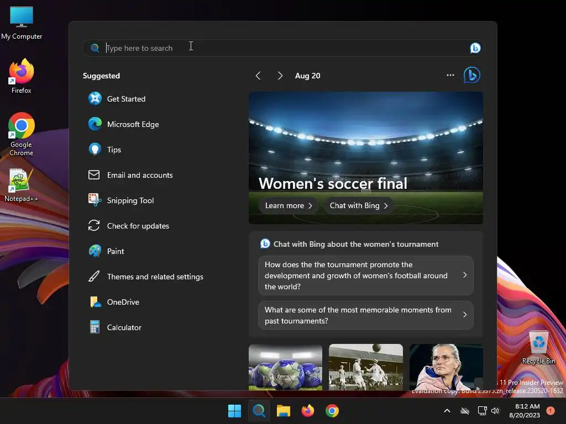Click Search icon on taskbar
Image resolution: width=566 pixels, height=424 pixels.
259,411
